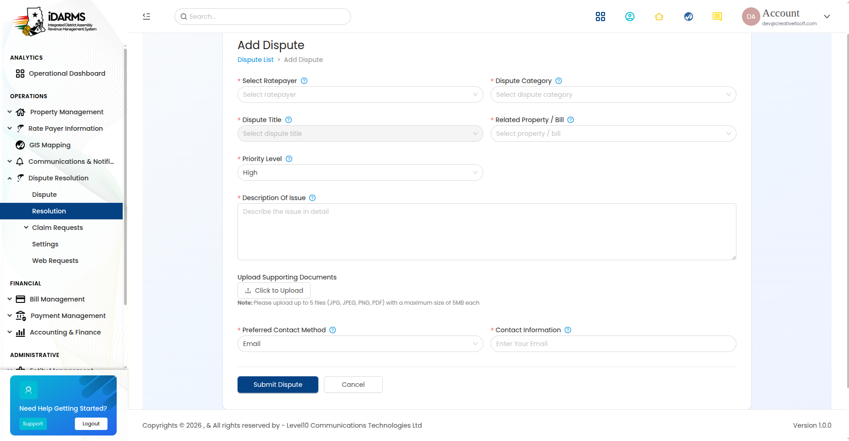Click the user profile circle icon
The height and width of the screenshot is (441, 849).
click(630, 17)
